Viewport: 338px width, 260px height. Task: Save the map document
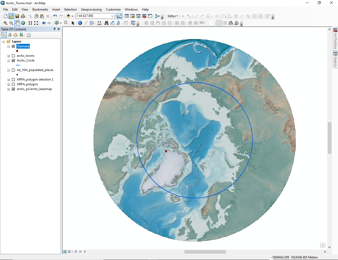pyautogui.click(x=17, y=16)
